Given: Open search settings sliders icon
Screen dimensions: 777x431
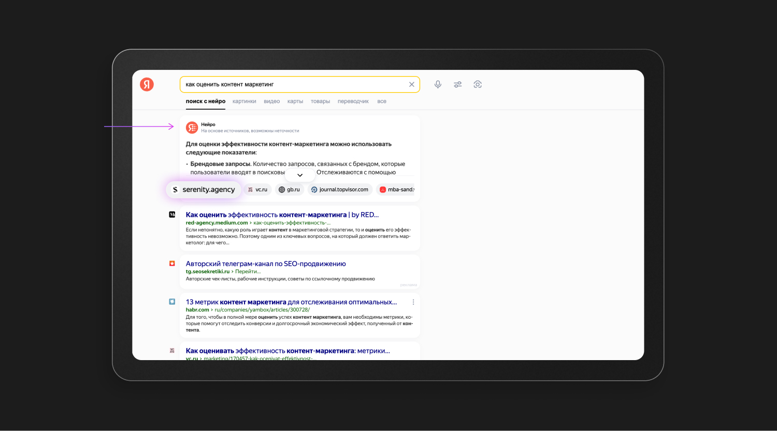Looking at the screenshot, I should pos(458,84).
